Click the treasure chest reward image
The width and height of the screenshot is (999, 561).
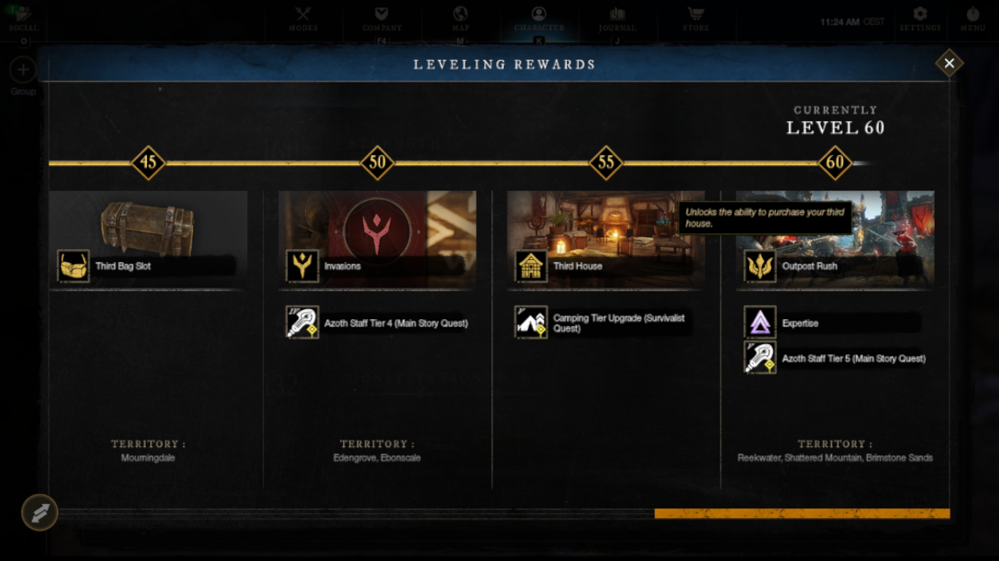click(x=148, y=226)
